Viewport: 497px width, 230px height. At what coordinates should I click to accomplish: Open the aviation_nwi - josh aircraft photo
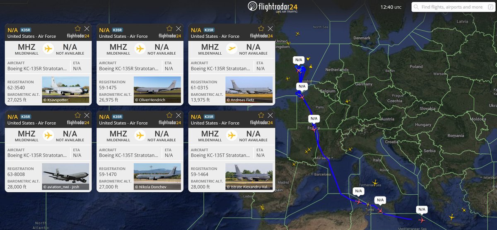(x=66, y=177)
